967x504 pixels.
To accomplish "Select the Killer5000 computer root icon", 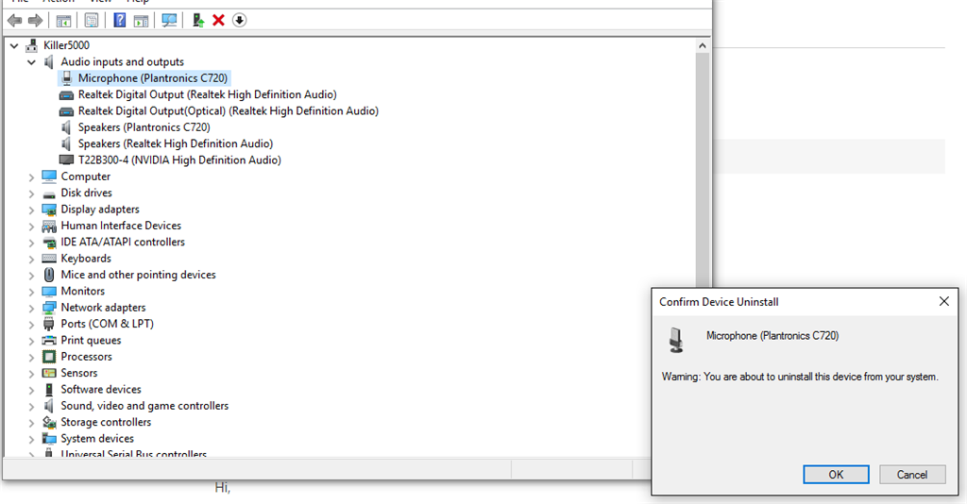I will [x=31, y=45].
